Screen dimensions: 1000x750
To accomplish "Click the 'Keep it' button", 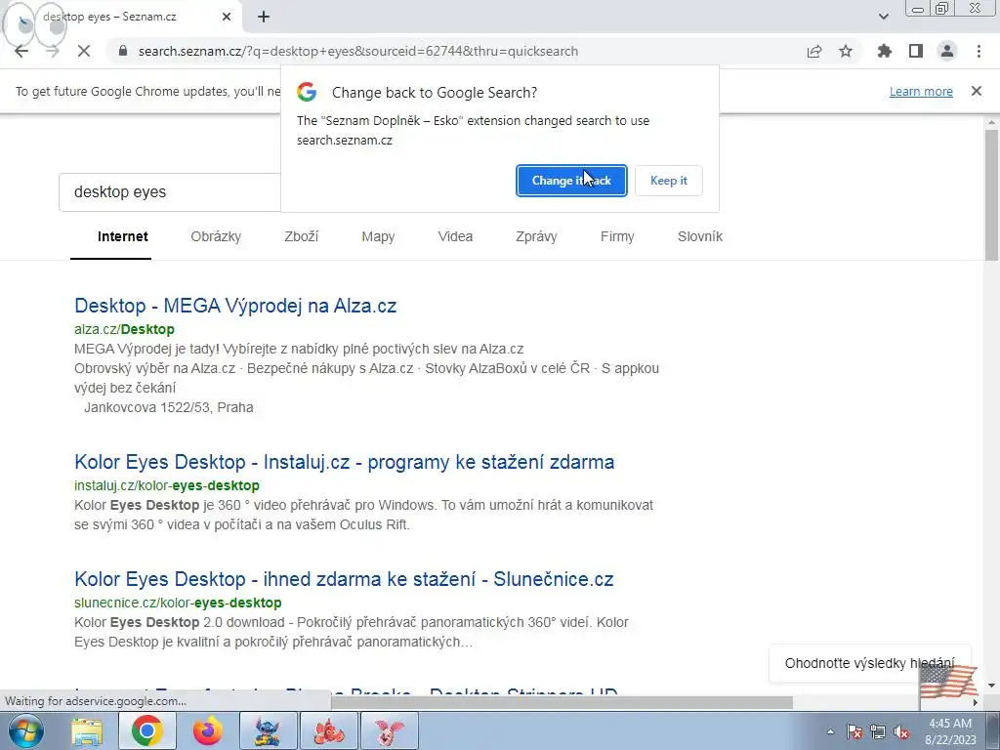I will pyautogui.click(x=668, y=181).
